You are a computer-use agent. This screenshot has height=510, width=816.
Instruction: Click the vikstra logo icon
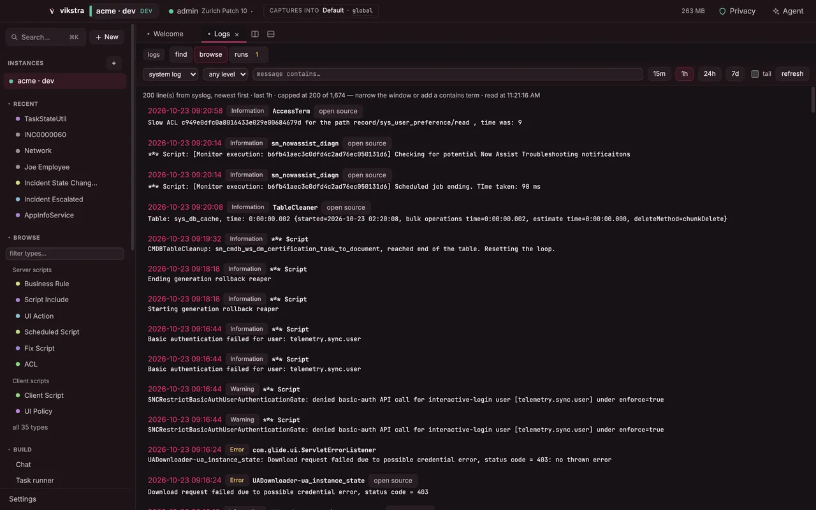pyautogui.click(x=52, y=11)
